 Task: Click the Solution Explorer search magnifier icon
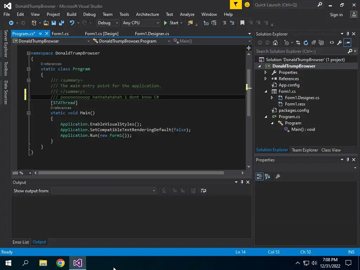click(350, 51)
